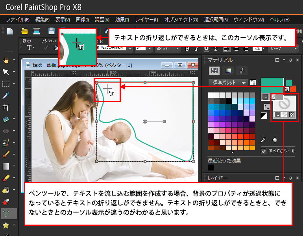Click the palette options list icon
303x236 pixels.
(x=253, y=83)
